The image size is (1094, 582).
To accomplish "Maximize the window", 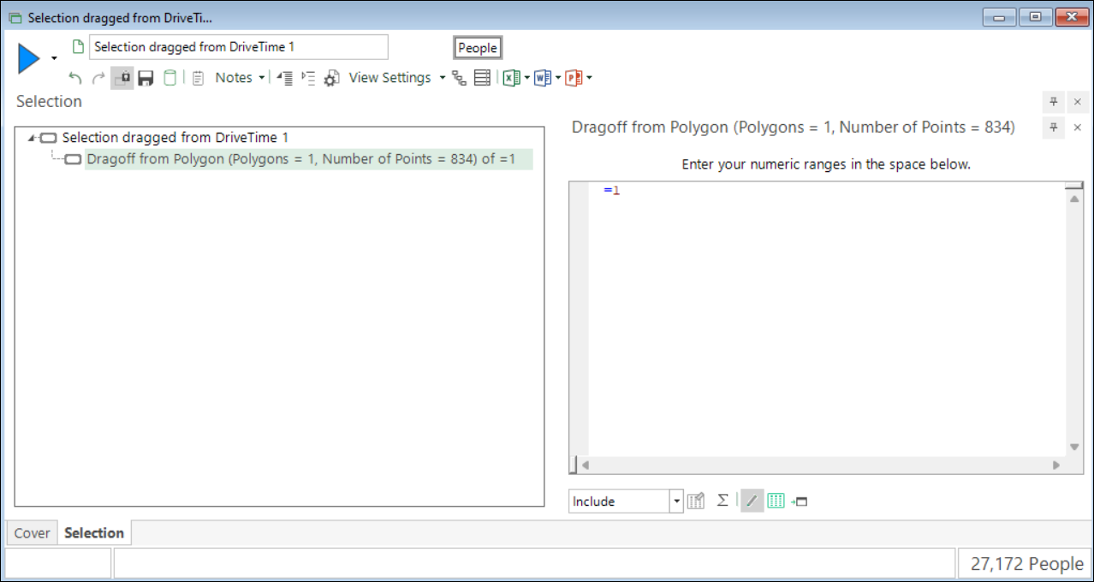I will [1035, 16].
